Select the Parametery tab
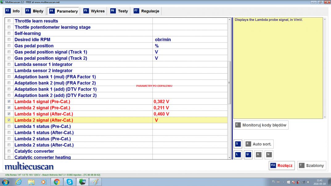The height and width of the screenshot is (186, 331). pos(63,11)
